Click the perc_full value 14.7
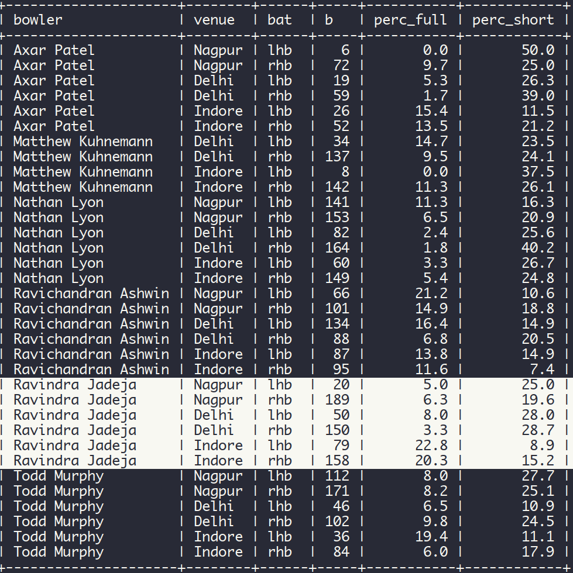Image resolution: width=573 pixels, height=573 pixels. pos(431,141)
